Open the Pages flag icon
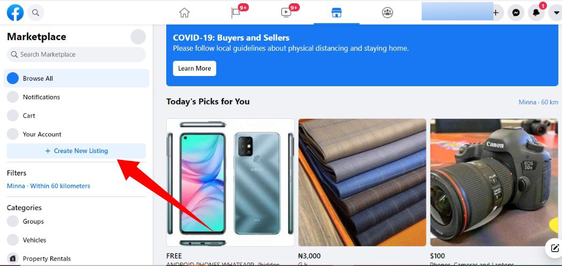The image size is (562, 266). 235,13
